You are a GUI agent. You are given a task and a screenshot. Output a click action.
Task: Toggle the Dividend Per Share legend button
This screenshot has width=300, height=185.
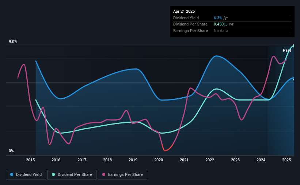72,175
